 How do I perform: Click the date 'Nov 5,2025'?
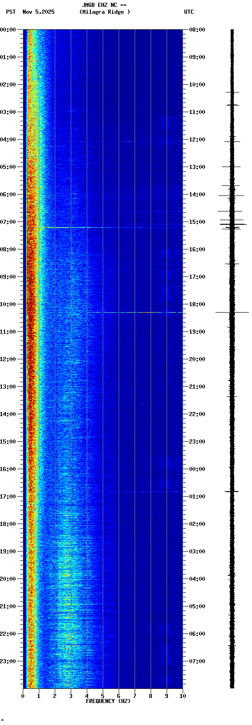(38, 12)
